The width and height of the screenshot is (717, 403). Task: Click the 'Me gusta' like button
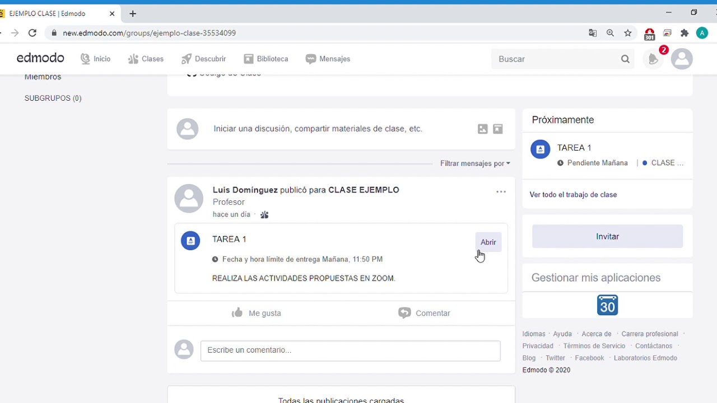256,313
